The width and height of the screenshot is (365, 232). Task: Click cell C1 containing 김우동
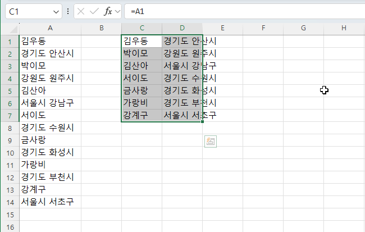coord(142,42)
